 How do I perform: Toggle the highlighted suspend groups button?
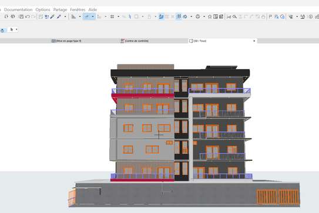(179, 16)
